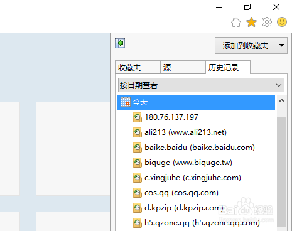Click history icon next to biquge

click(x=138, y=163)
